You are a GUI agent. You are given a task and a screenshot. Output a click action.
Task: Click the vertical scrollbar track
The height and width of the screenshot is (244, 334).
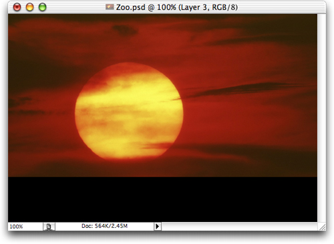click(x=321, y=118)
